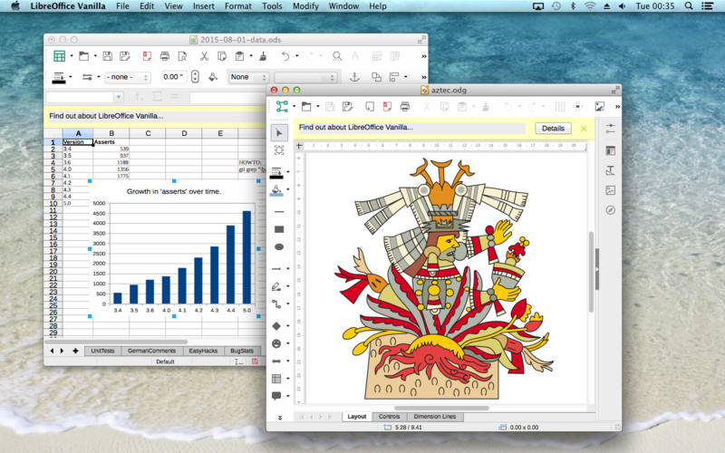Click the Zoom & Pan tool in Draw
This screenshot has width=725, height=453.
(279, 150)
